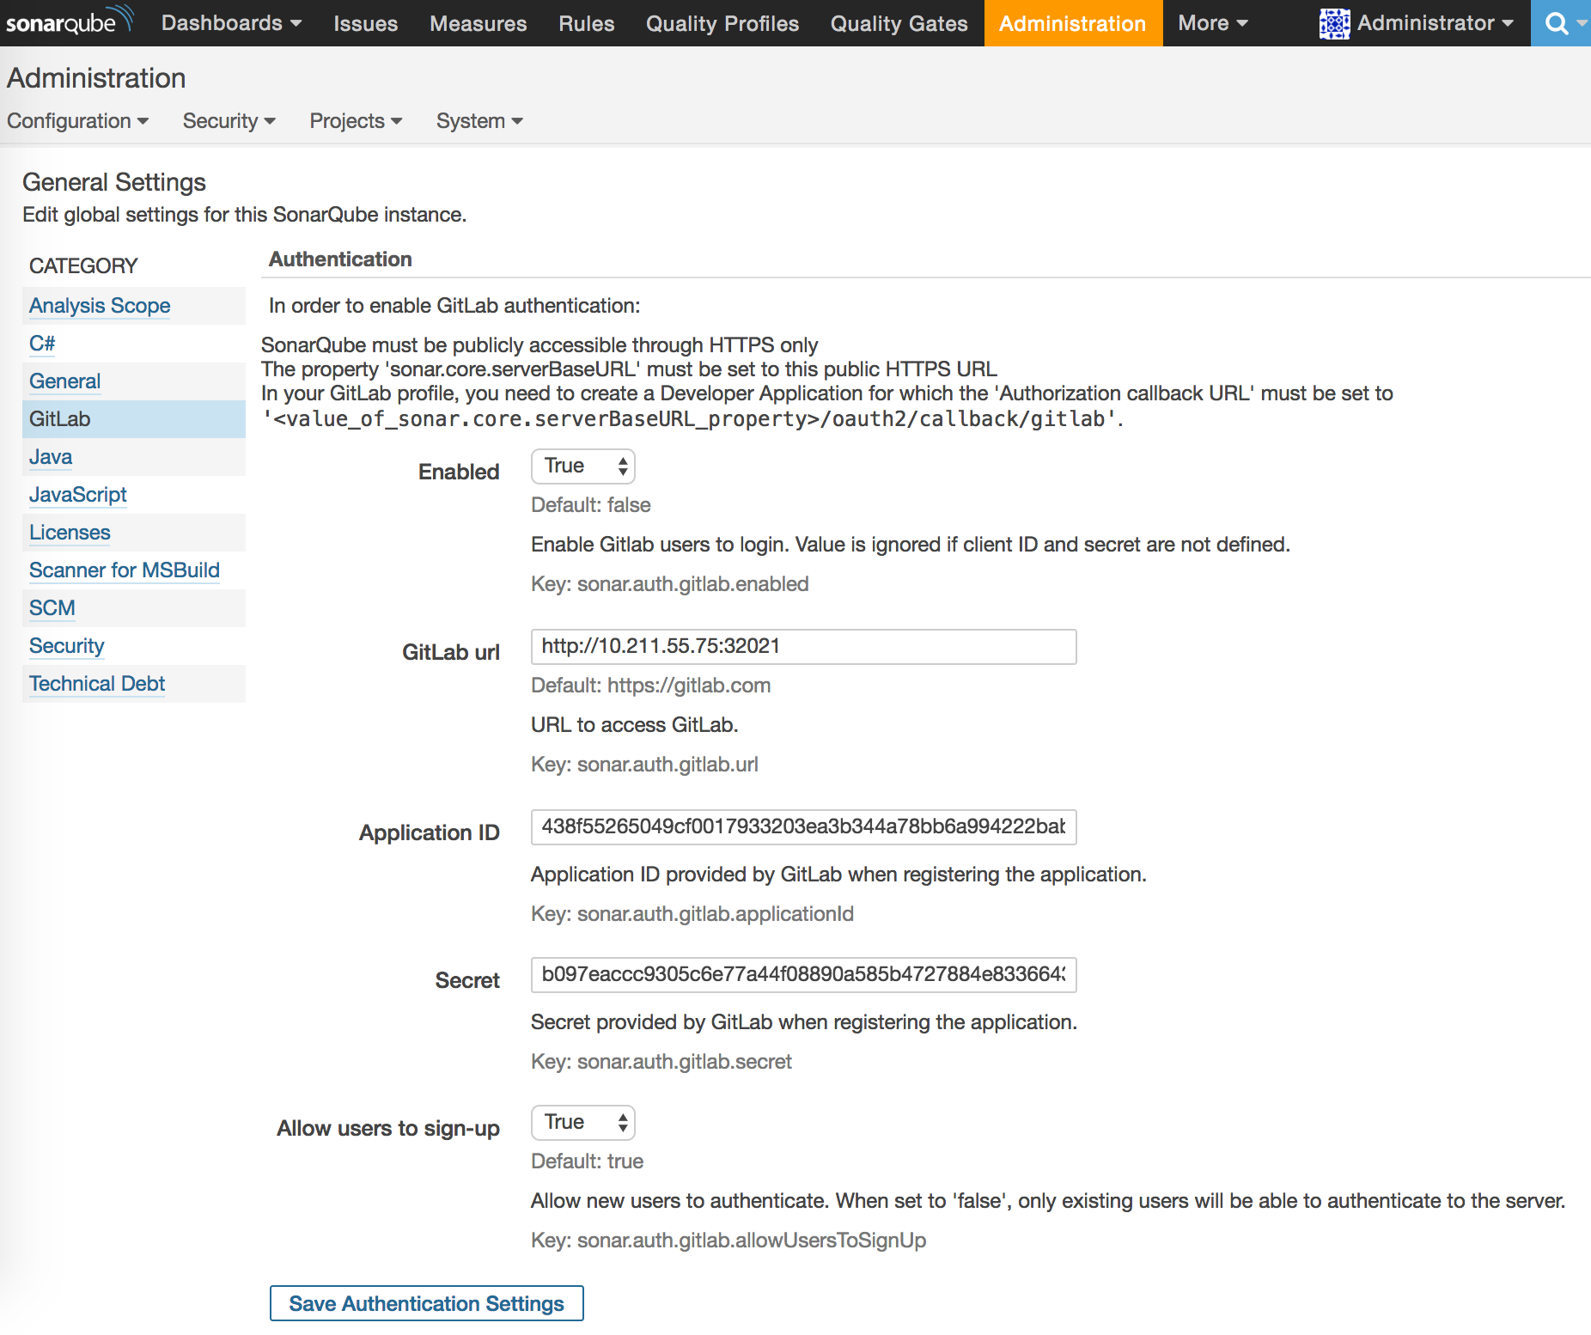Click the Default: true text
Screen dimensions: 1591x1335
pyautogui.click(x=587, y=1161)
